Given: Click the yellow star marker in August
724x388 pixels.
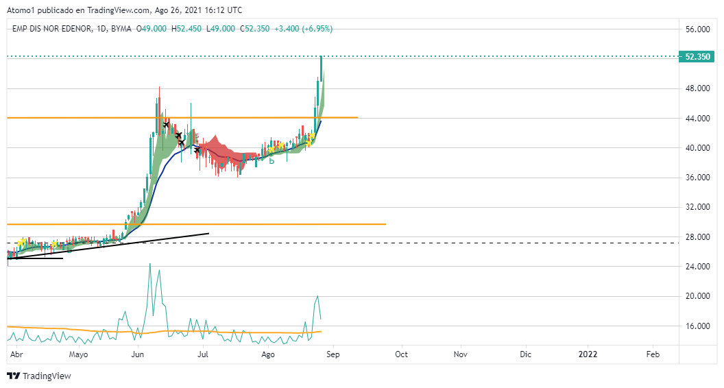Looking at the screenshot, I should coord(271,148).
